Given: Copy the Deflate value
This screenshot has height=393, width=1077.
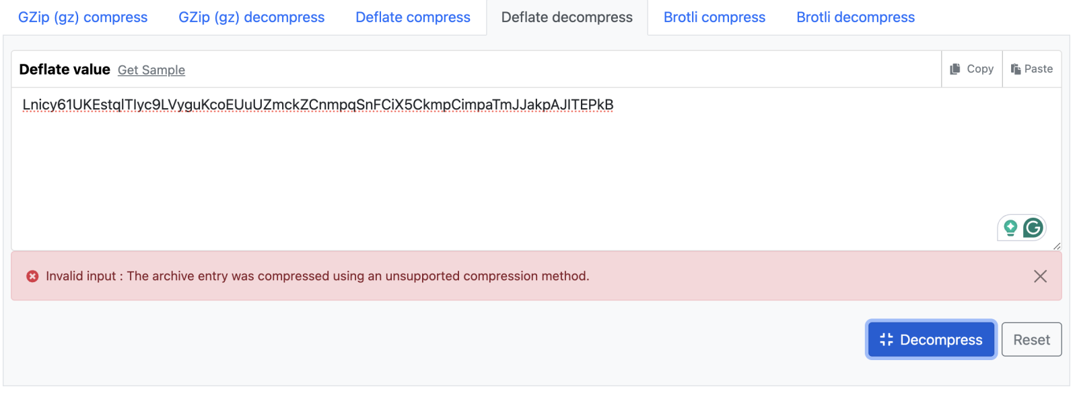Looking at the screenshot, I should (x=972, y=69).
